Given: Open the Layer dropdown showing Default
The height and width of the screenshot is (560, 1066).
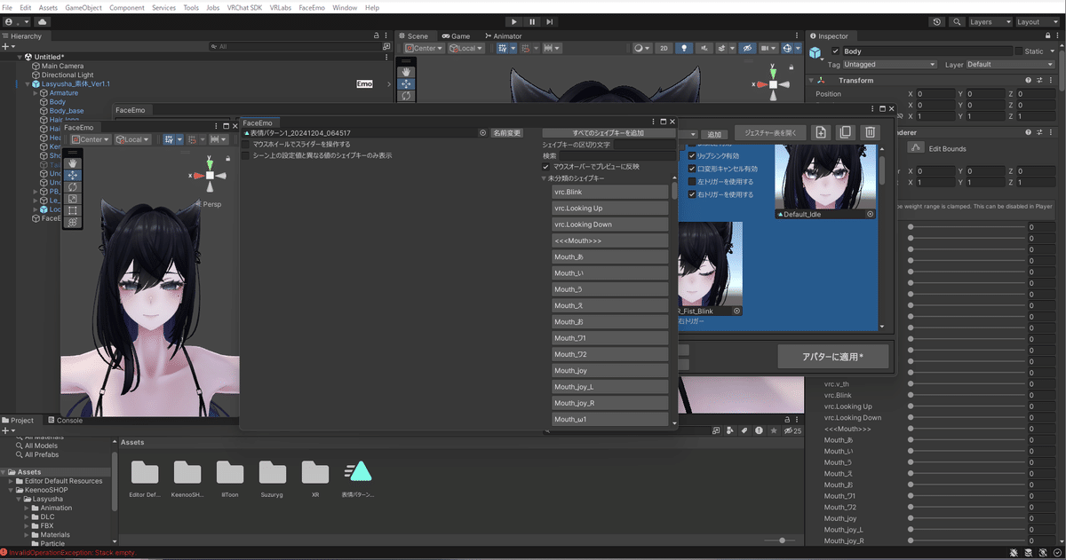Looking at the screenshot, I should click(1011, 65).
